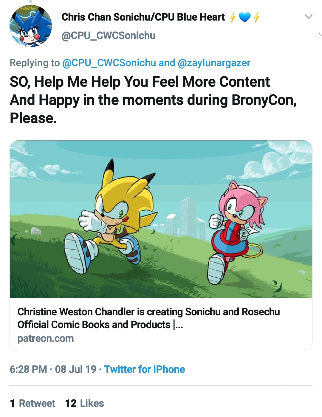Viewport: 322px width, 417px height.
Task: Open the Chris Chan Sonichu/CPU Blue Heart display name
Action: click(143, 17)
